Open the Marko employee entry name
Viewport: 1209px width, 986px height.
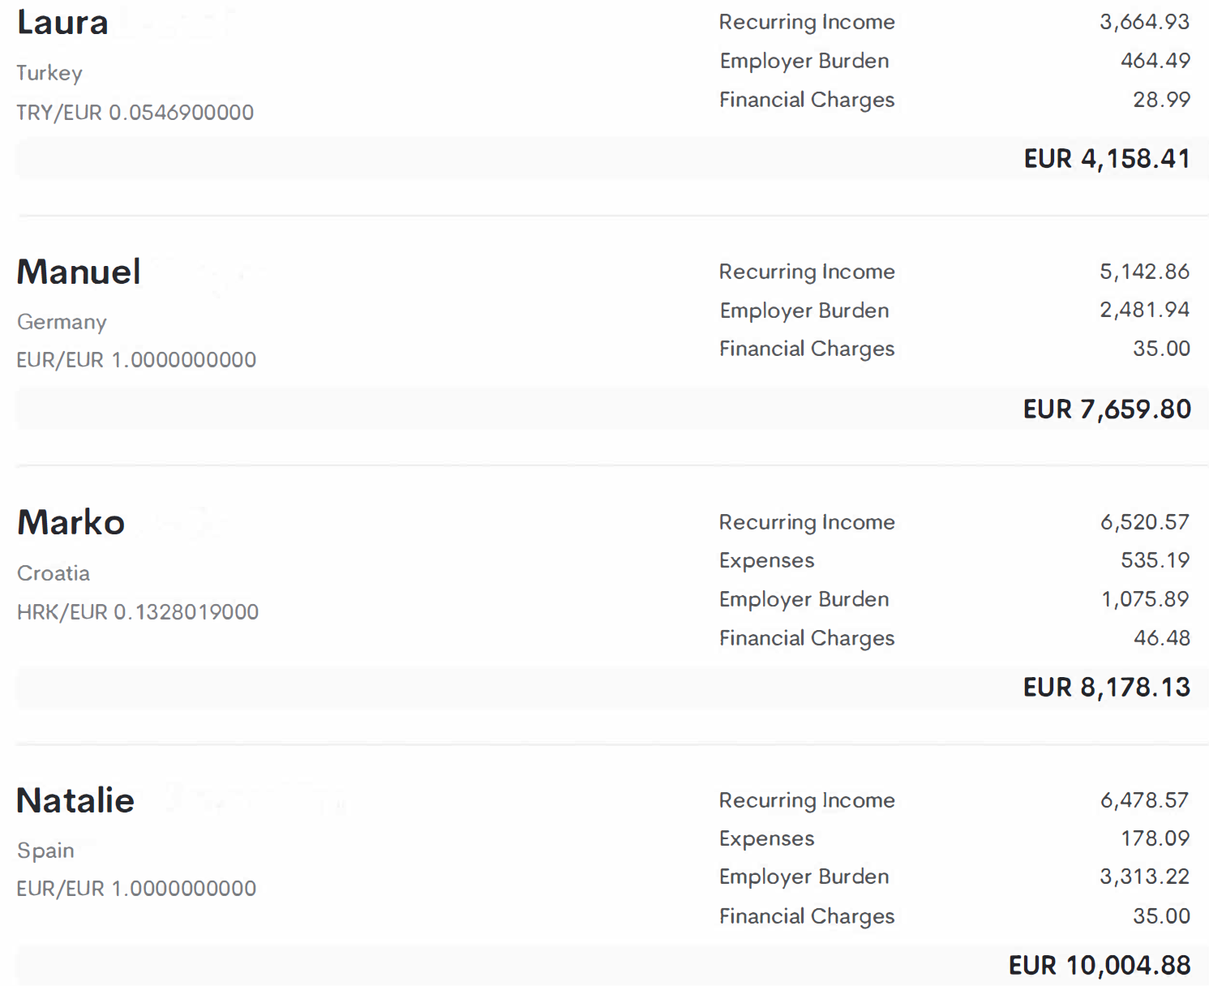(71, 522)
